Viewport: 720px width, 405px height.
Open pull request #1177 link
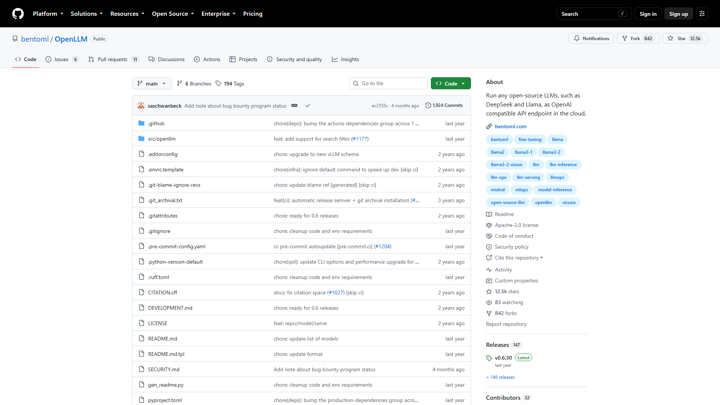(x=360, y=139)
